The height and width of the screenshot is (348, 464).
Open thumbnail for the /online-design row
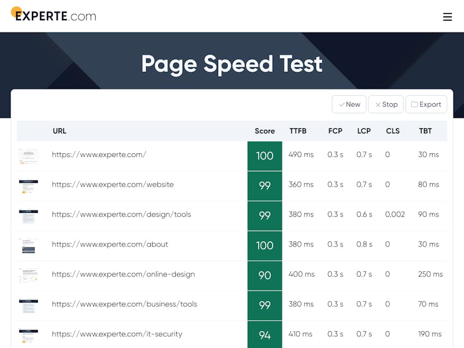point(28,276)
